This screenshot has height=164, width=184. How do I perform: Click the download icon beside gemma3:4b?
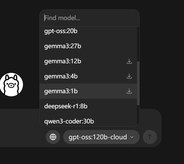click(x=129, y=76)
